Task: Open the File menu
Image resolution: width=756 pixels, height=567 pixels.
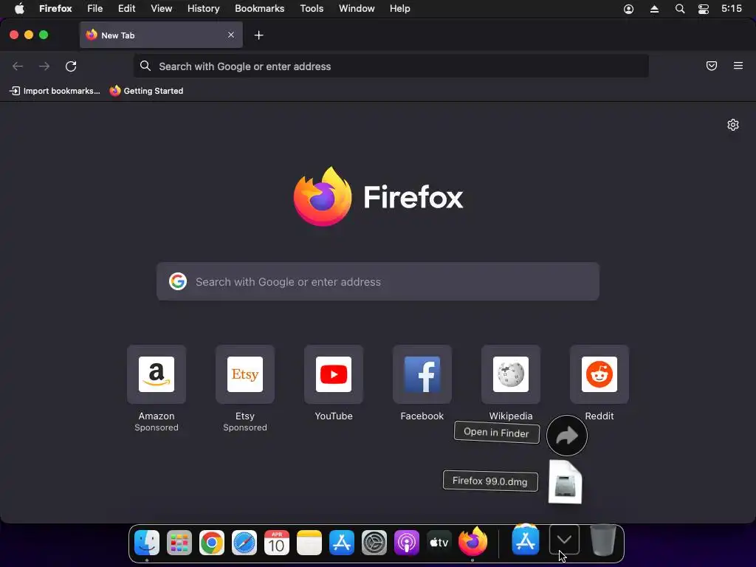Action: coord(95,9)
